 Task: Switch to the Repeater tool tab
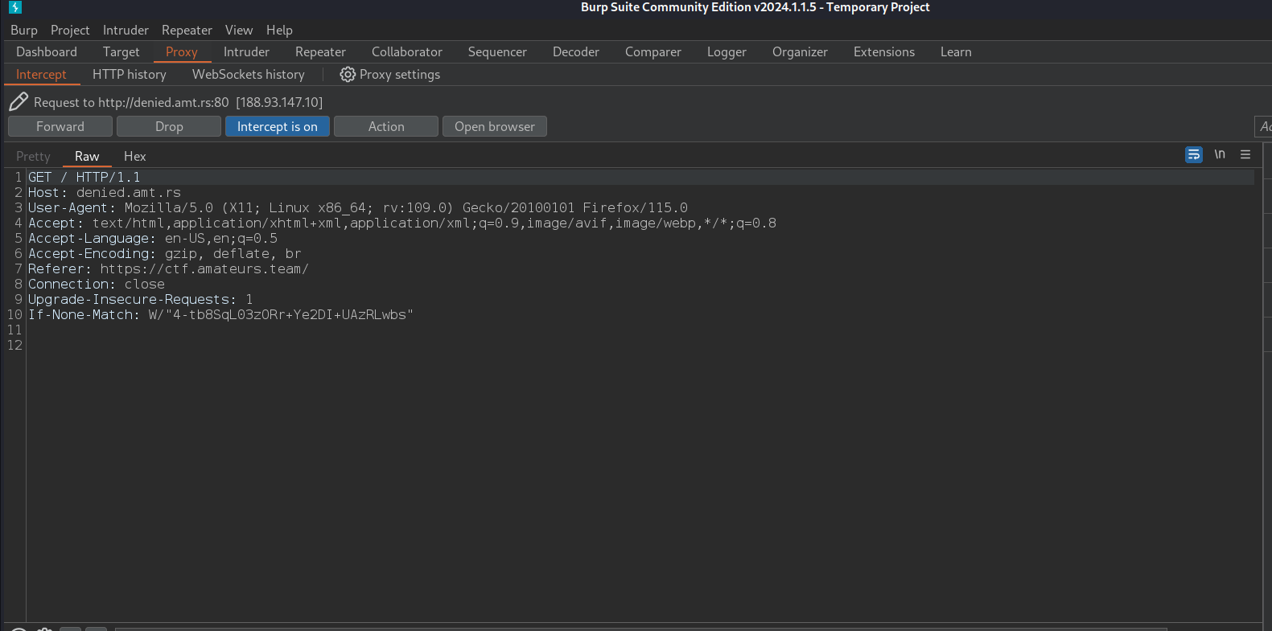[320, 51]
